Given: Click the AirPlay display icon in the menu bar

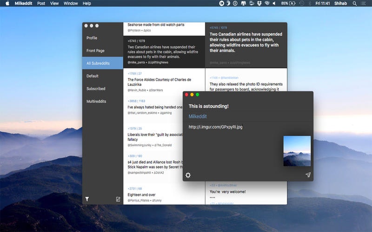Looking at the screenshot, I should 243,3.
